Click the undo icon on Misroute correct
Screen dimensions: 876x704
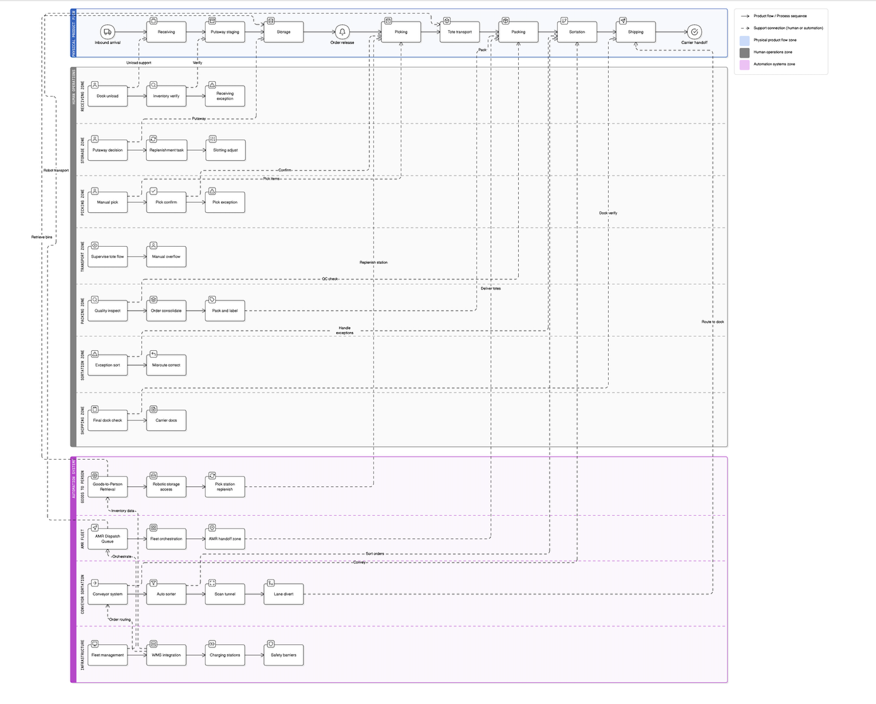(x=153, y=353)
